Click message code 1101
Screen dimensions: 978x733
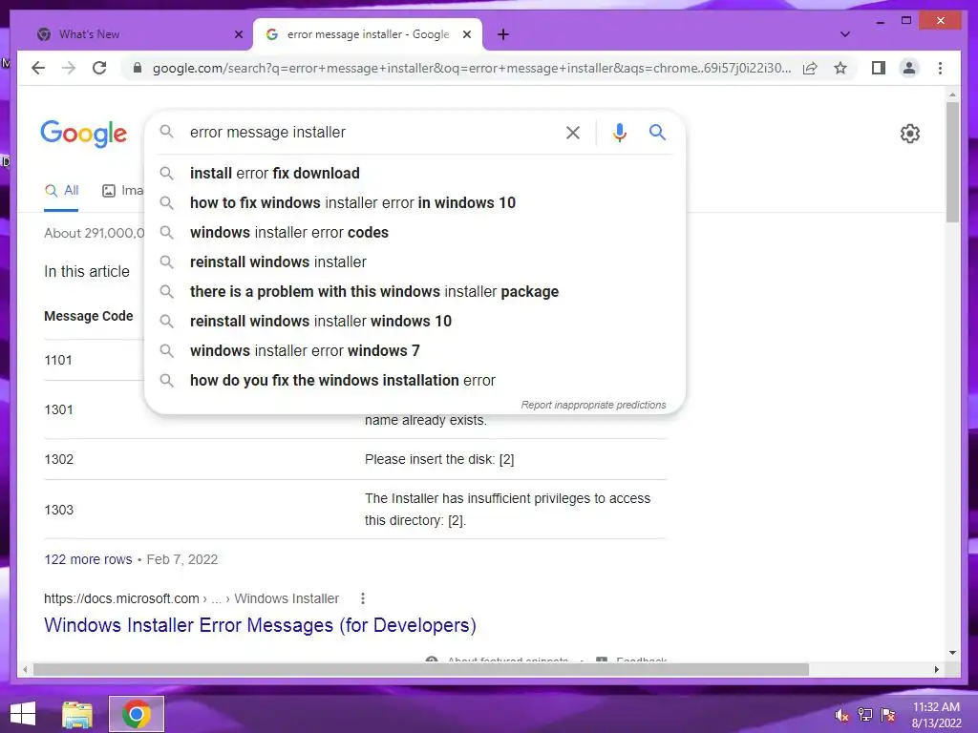point(58,360)
